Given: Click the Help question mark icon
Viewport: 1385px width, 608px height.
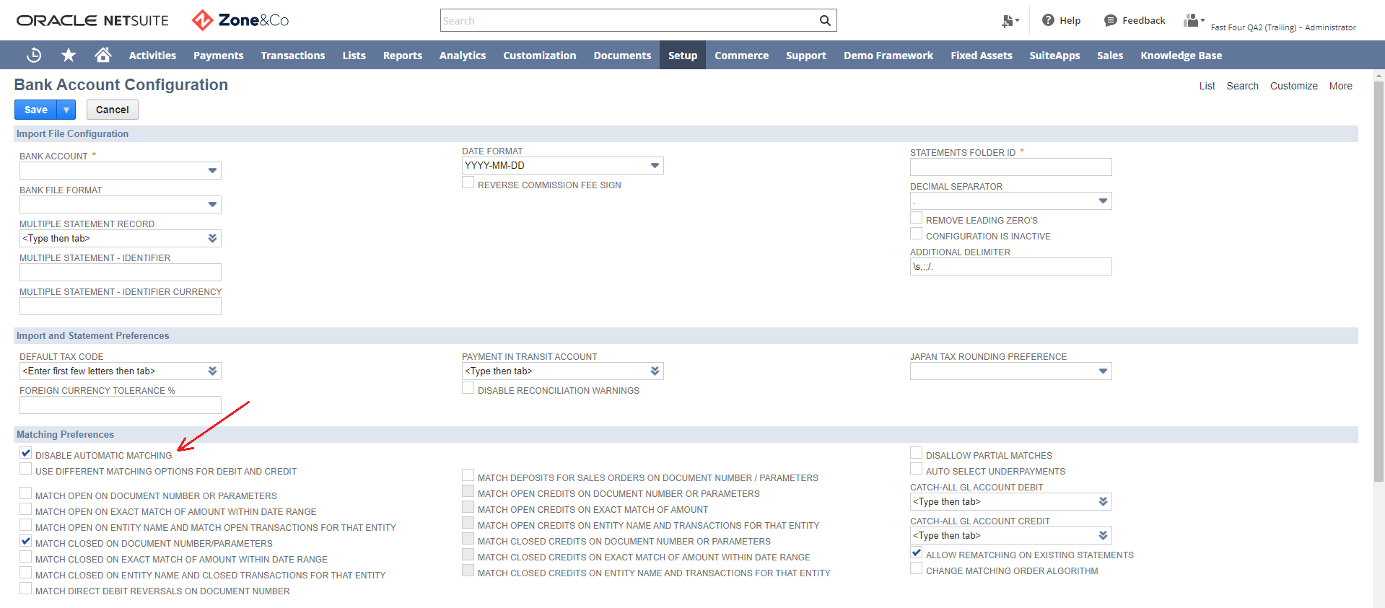Looking at the screenshot, I should pyautogui.click(x=1048, y=20).
